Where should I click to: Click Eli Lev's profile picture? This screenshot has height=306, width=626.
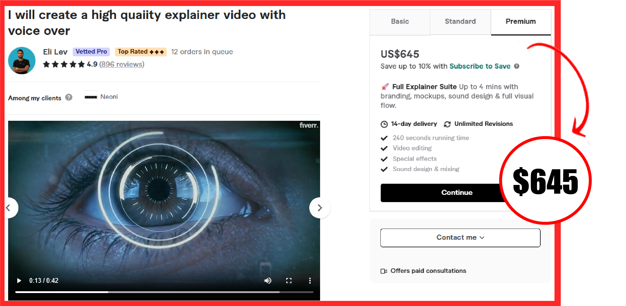(22, 60)
